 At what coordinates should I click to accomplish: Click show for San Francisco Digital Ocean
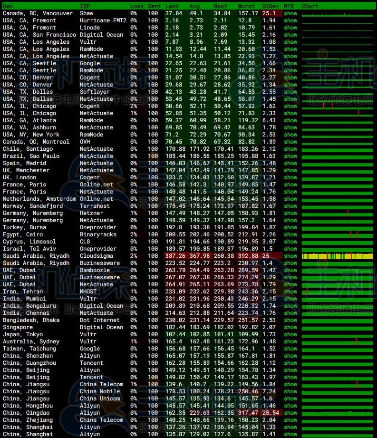tap(290, 35)
